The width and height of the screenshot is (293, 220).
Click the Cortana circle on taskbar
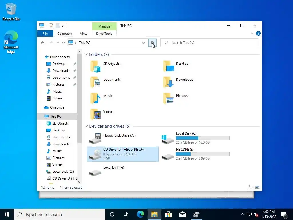112,214
